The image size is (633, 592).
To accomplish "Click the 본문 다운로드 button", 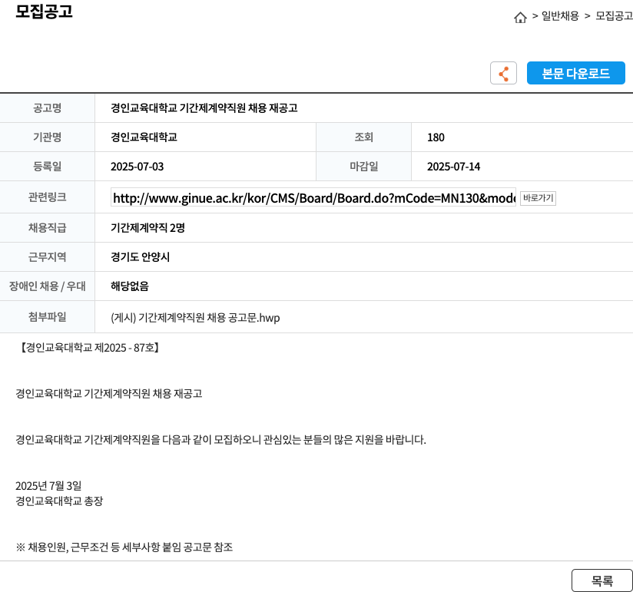I will (x=575, y=73).
